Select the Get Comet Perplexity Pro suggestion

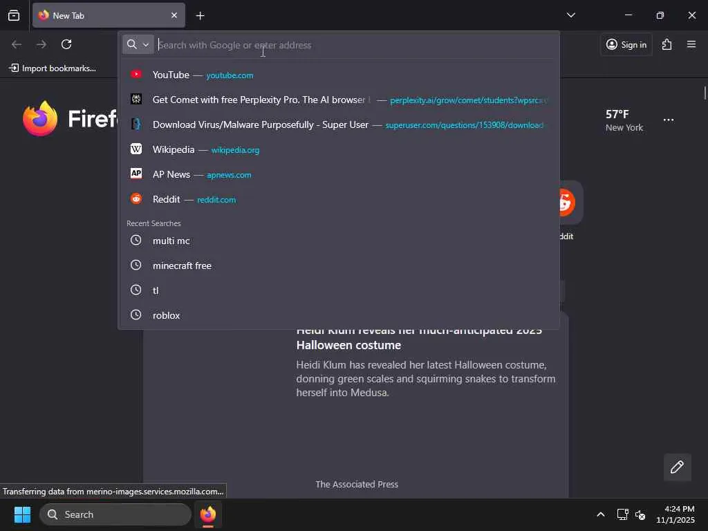(x=338, y=100)
